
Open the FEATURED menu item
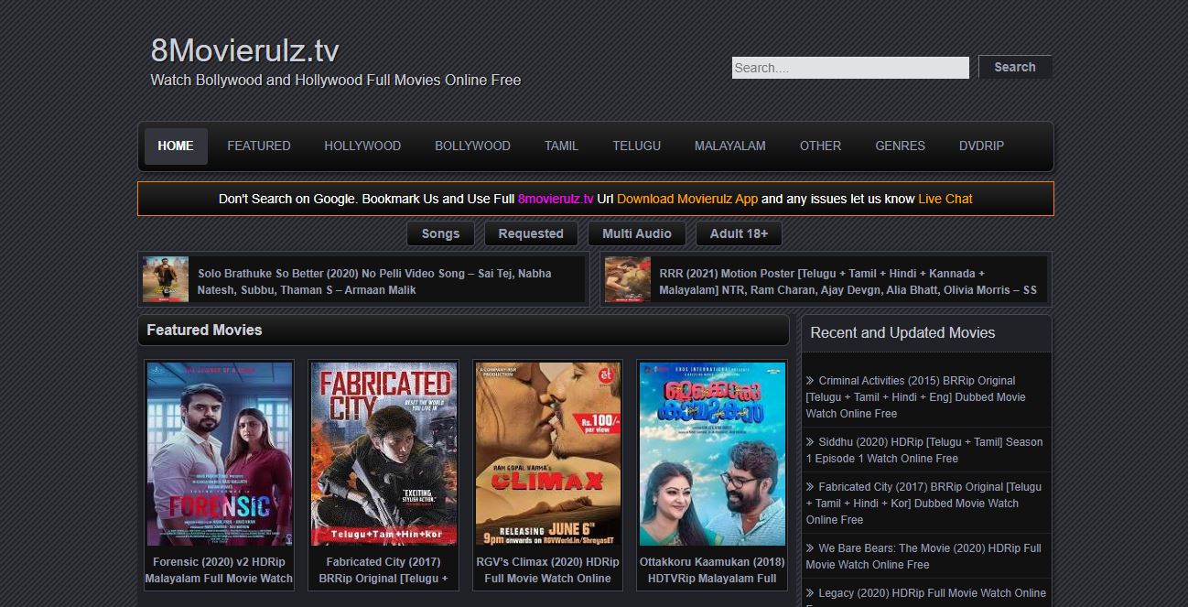click(259, 146)
